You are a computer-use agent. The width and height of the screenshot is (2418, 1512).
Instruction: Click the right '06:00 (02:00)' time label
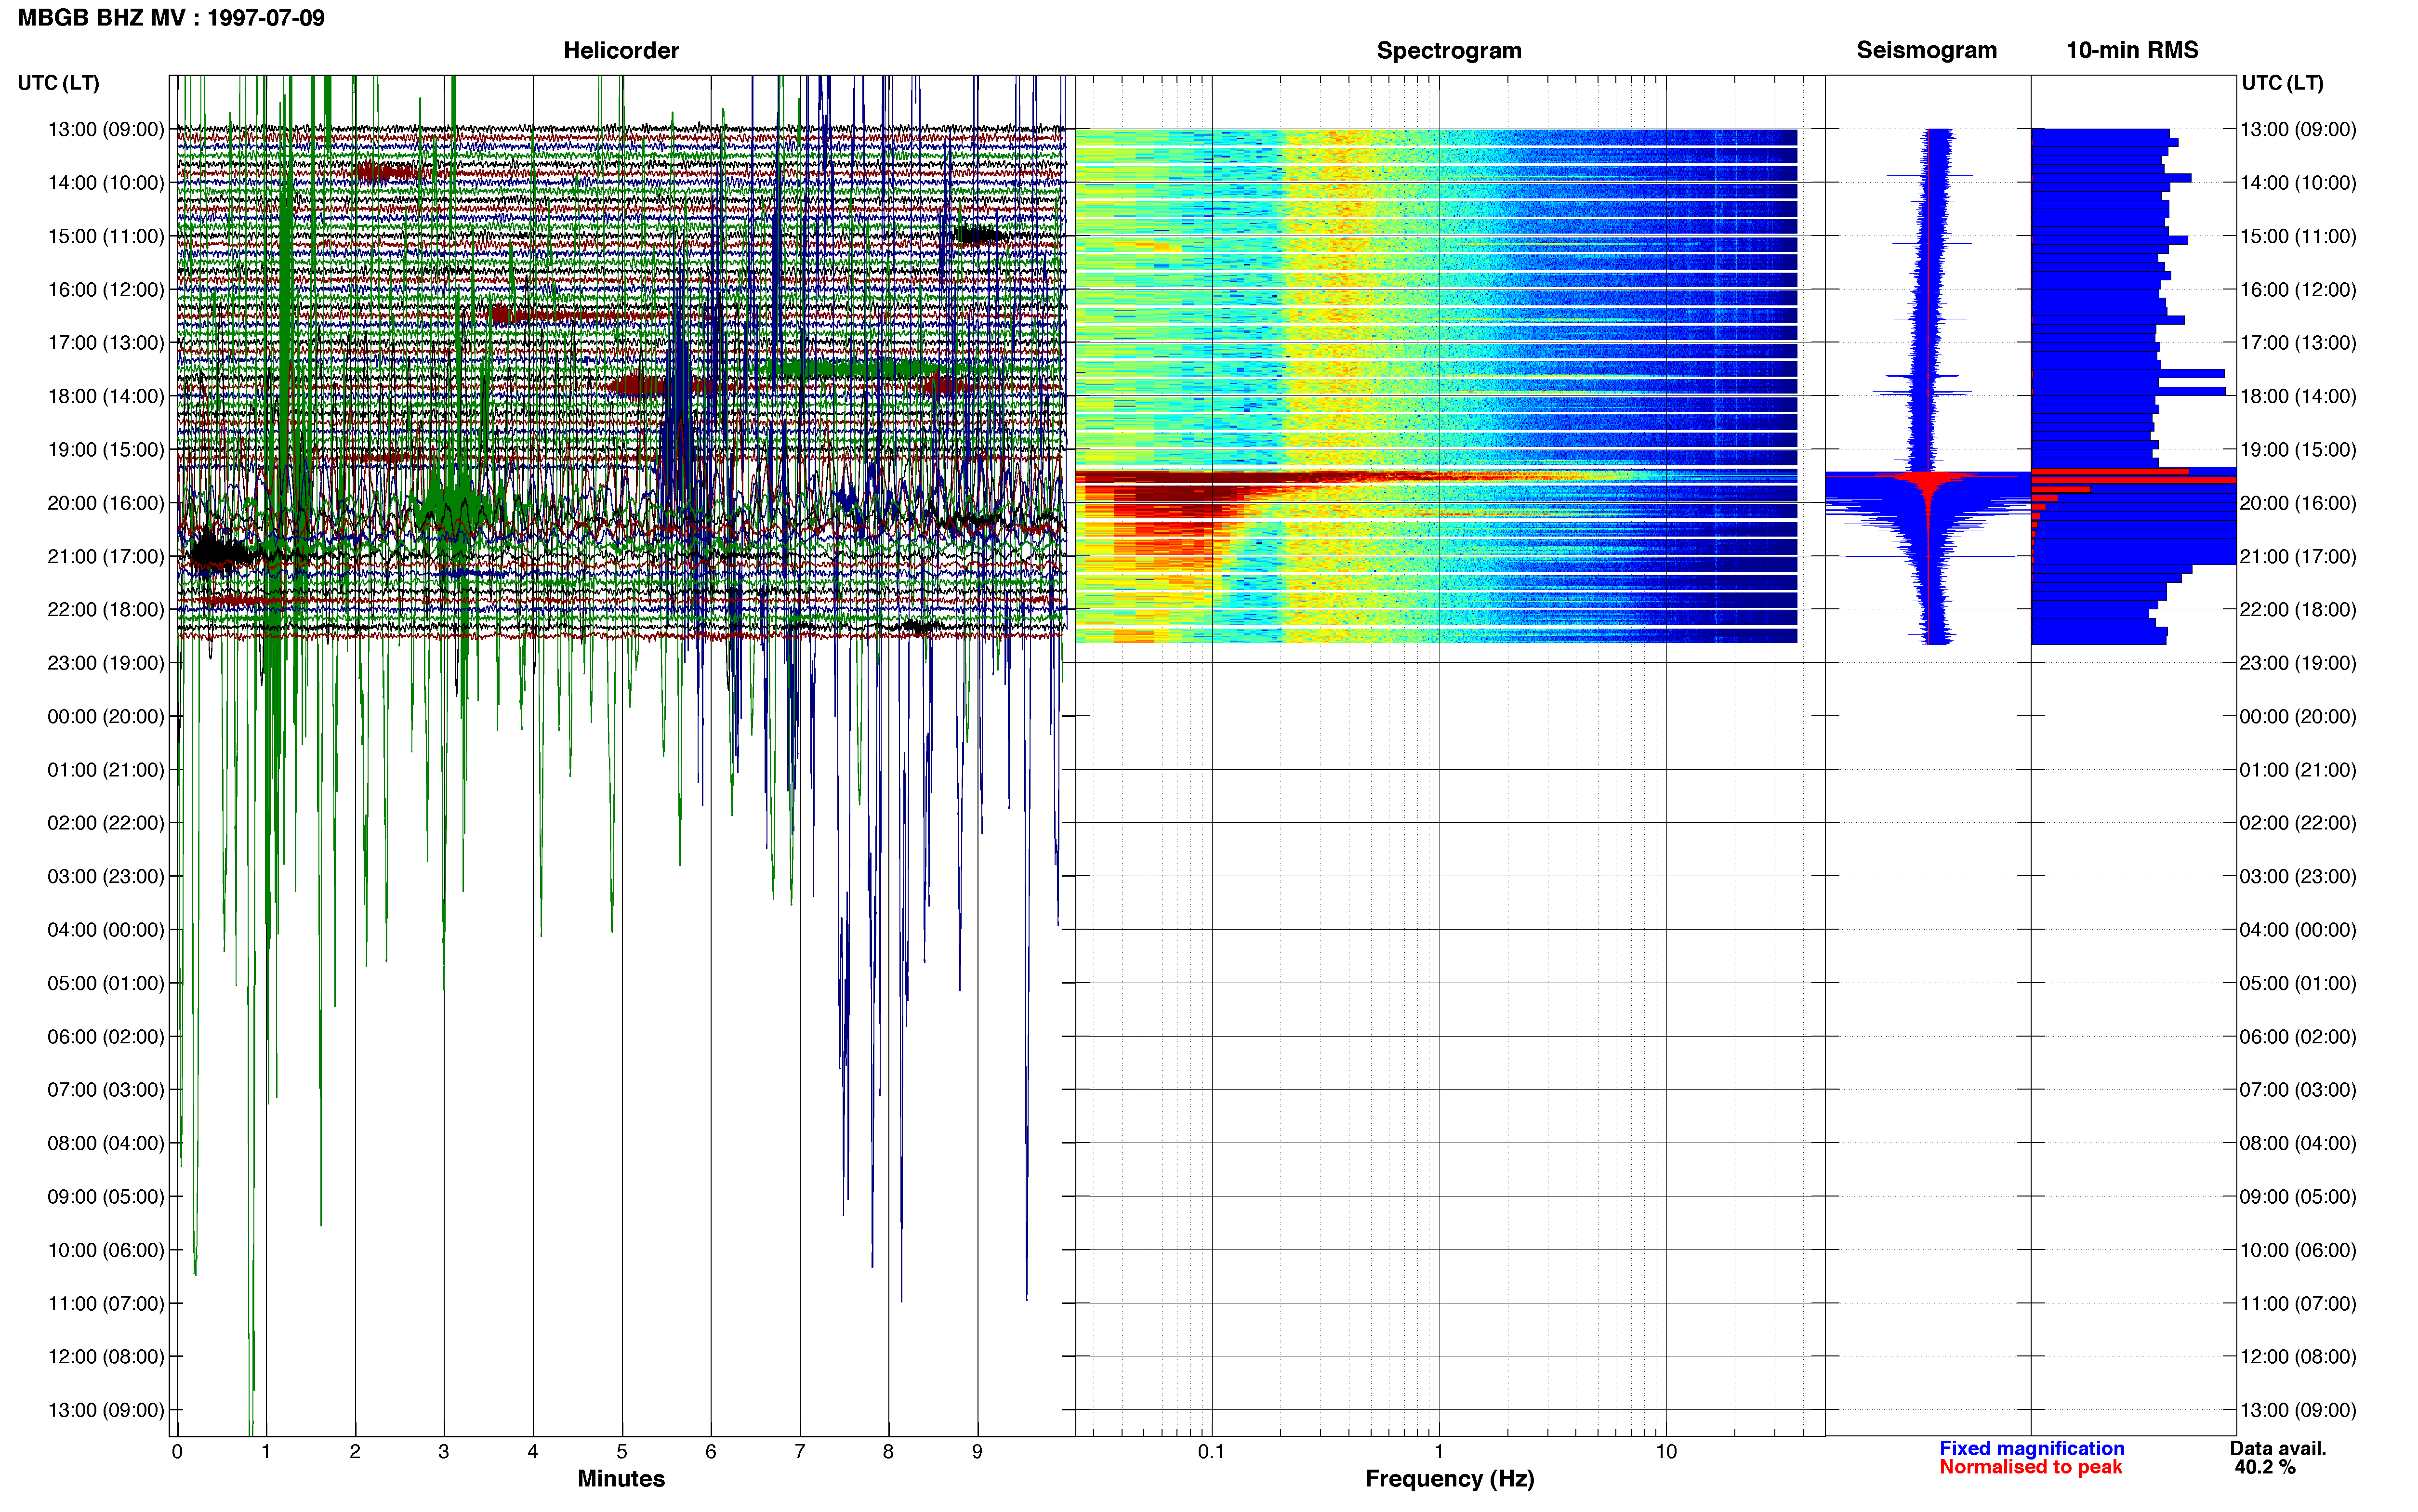click(2298, 1037)
